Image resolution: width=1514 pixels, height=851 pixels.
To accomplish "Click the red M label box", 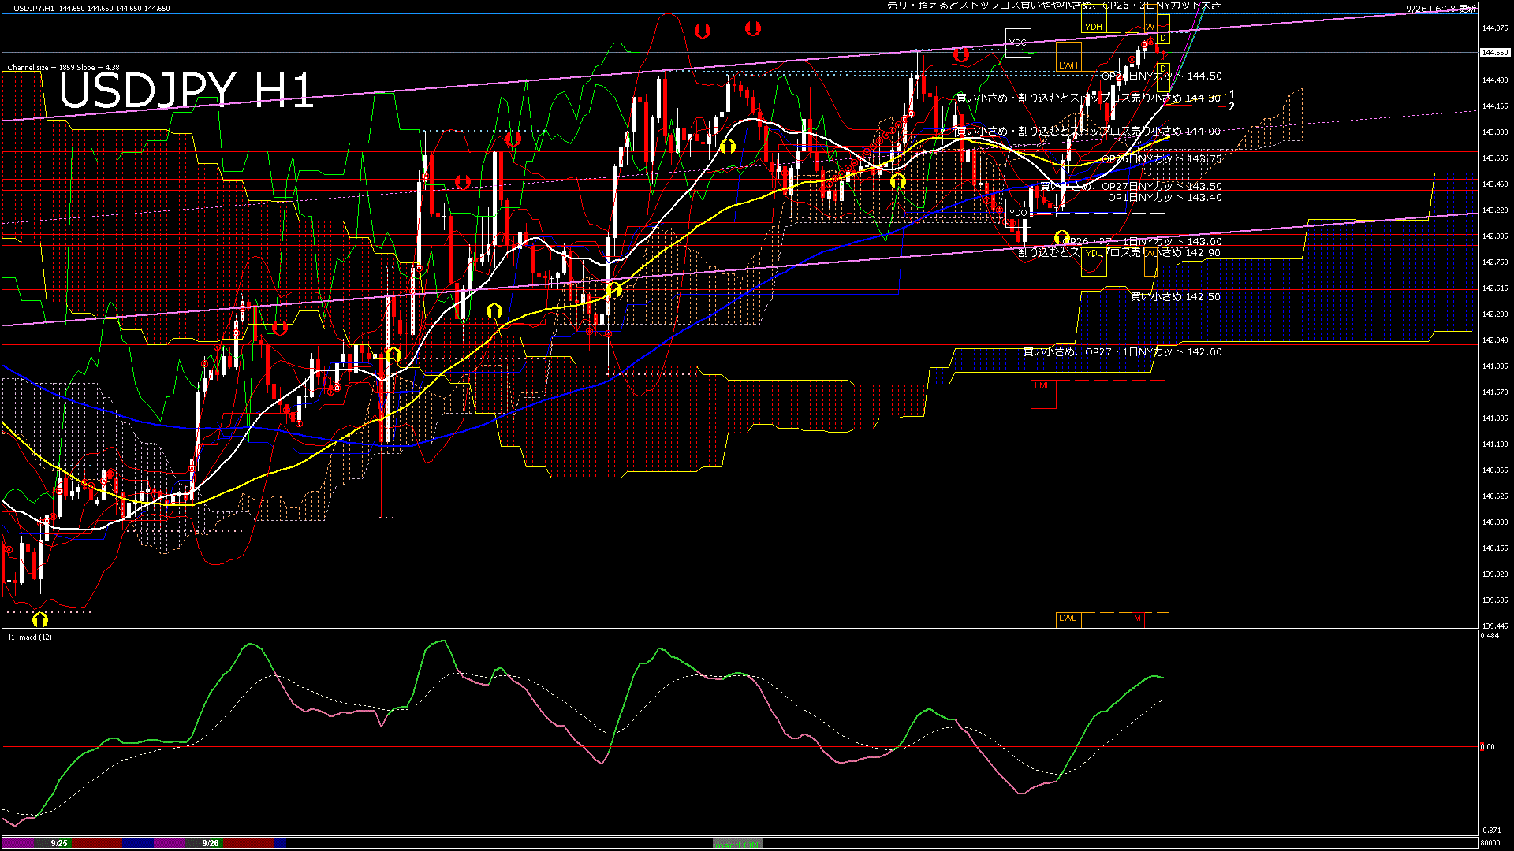I will click(1137, 619).
